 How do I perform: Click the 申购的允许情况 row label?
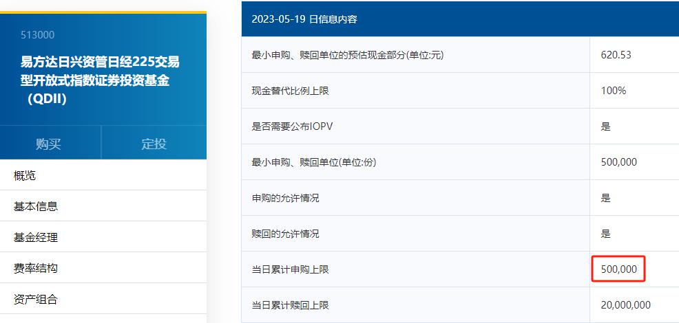[286, 198]
